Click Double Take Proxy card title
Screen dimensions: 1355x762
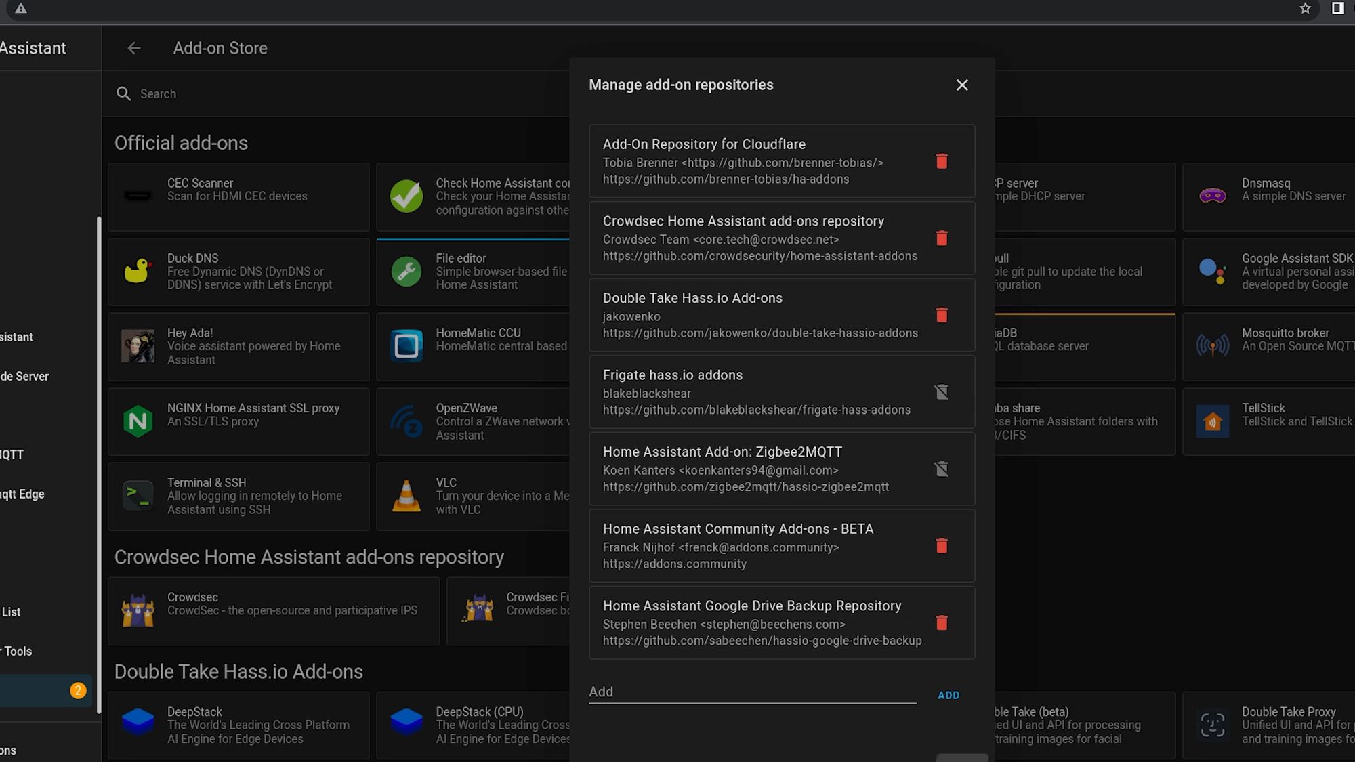pyautogui.click(x=1289, y=712)
